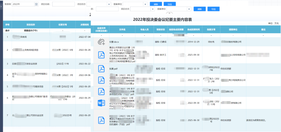
Task: Open the PDF icon next to 批复.pdf
Action: click(101, 69)
